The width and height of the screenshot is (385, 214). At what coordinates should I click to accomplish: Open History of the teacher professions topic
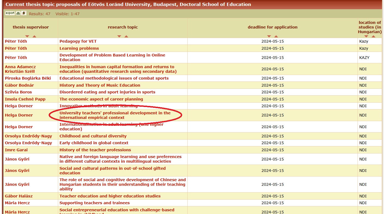tap(95, 150)
